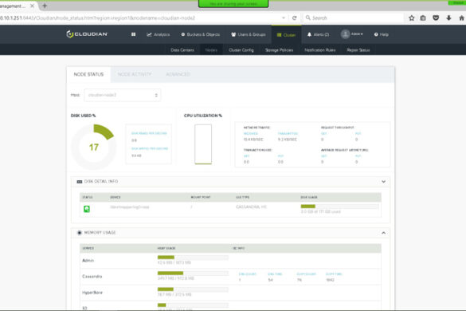This screenshot has height=311, width=466.
Task: Click the Memory Usage chip icon
Action: point(80,233)
